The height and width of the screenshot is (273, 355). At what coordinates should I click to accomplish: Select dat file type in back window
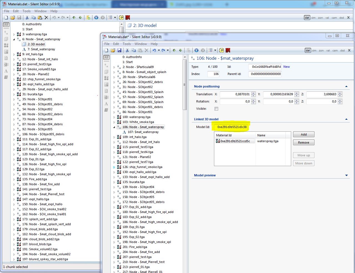tap(307, 18)
